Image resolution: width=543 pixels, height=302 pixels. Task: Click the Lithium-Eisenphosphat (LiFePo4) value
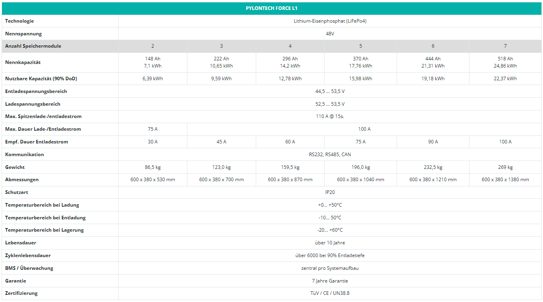point(330,21)
